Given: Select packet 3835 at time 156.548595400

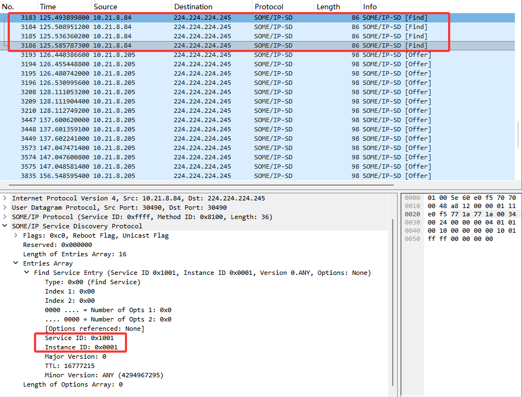Looking at the screenshot, I should (257, 176).
